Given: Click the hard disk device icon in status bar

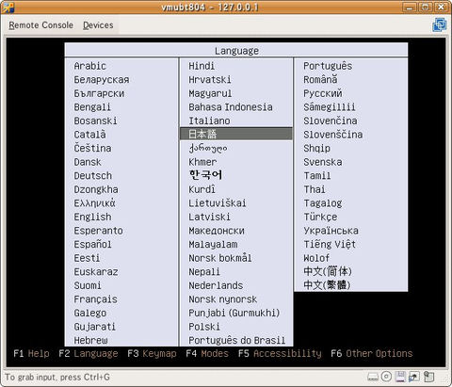Looking at the screenshot, I should coord(373,377).
